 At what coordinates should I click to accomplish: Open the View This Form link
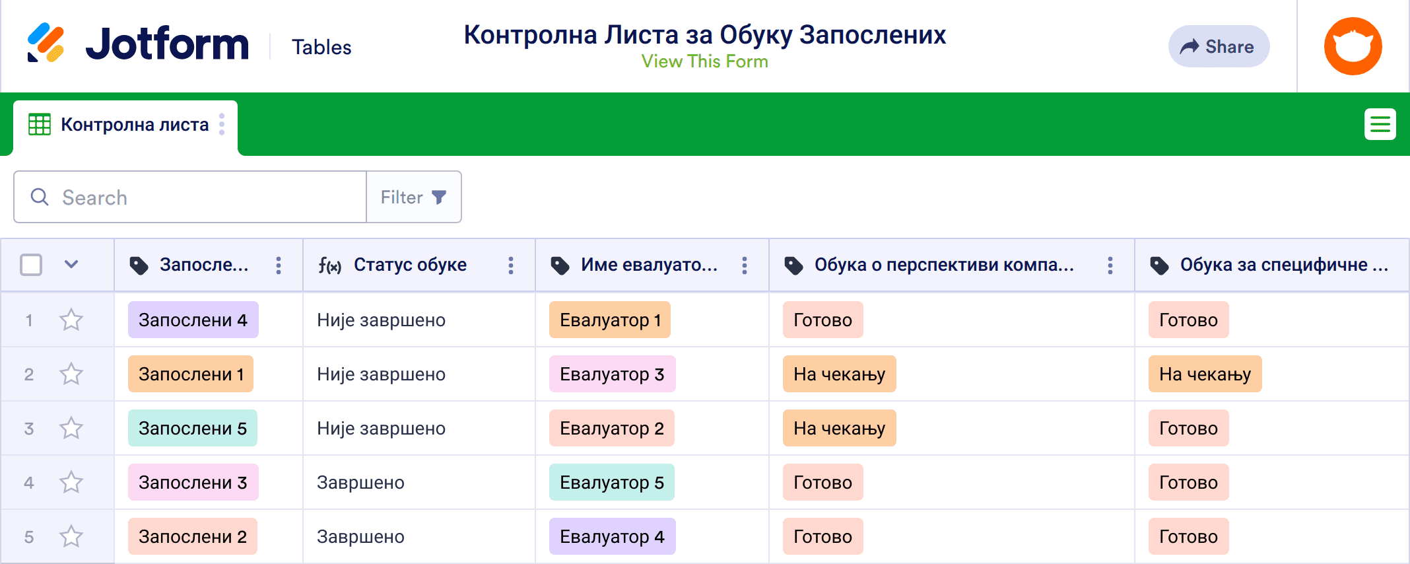(704, 61)
